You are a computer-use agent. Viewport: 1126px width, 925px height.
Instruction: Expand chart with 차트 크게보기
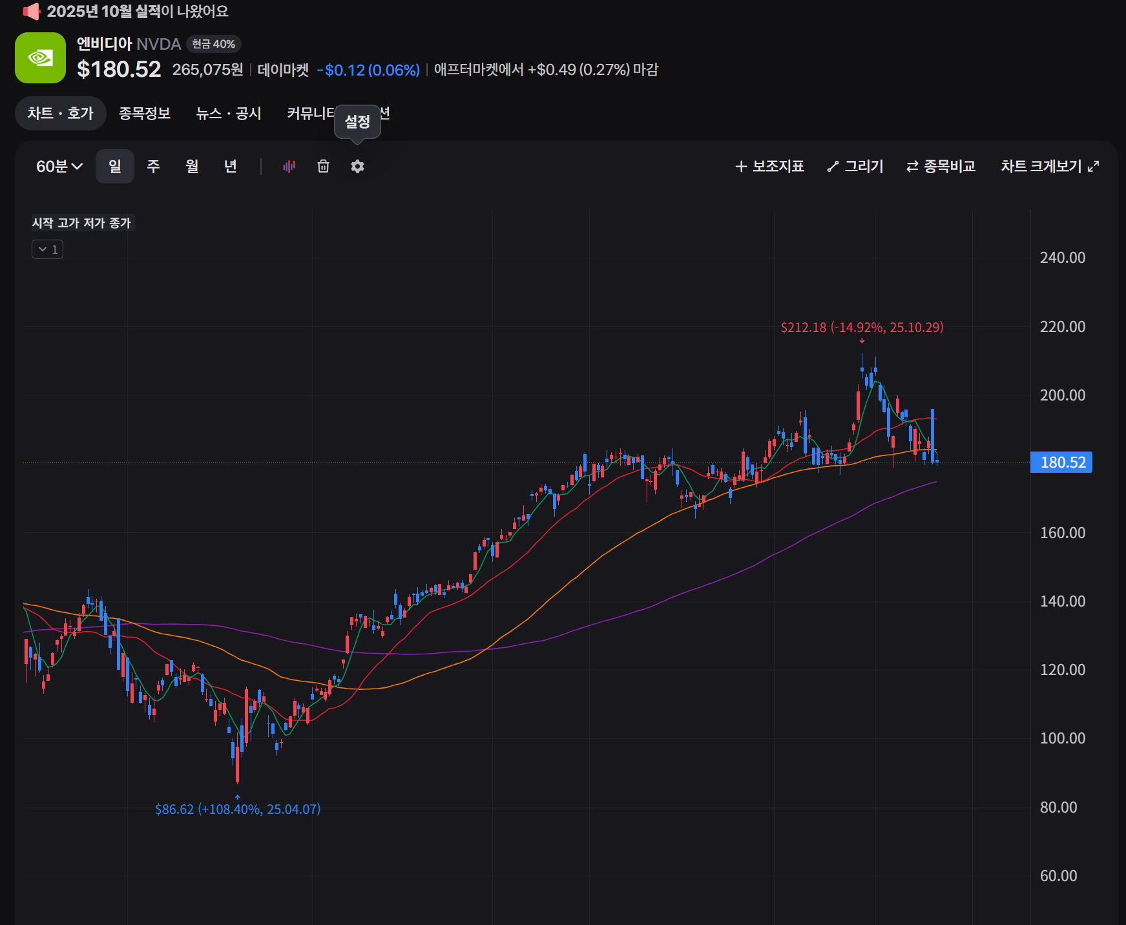pyautogui.click(x=1050, y=167)
